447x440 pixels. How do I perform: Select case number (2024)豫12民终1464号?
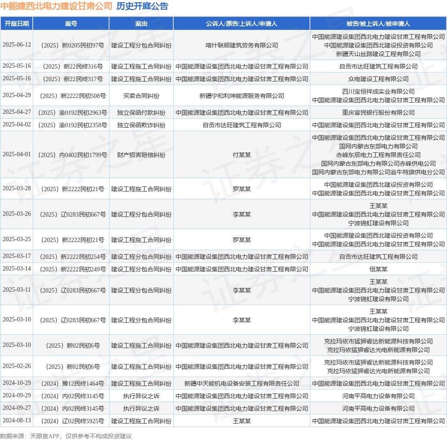(x=71, y=383)
